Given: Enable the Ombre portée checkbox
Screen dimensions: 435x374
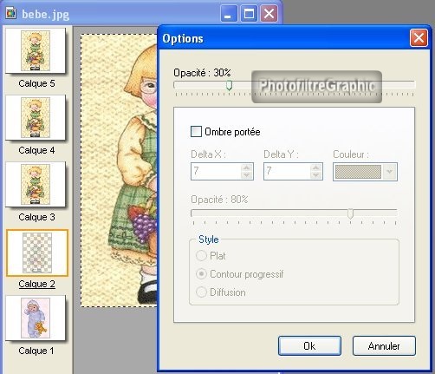Looking at the screenshot, I should point(196,132).
